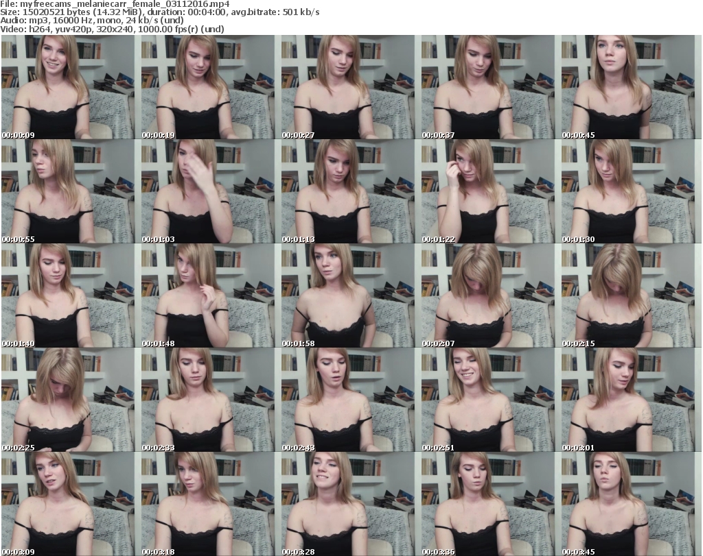Pick the thumbnail marked 00:00:55
The width and height of the screenshot is (703, 556).
tap(68, 191)
